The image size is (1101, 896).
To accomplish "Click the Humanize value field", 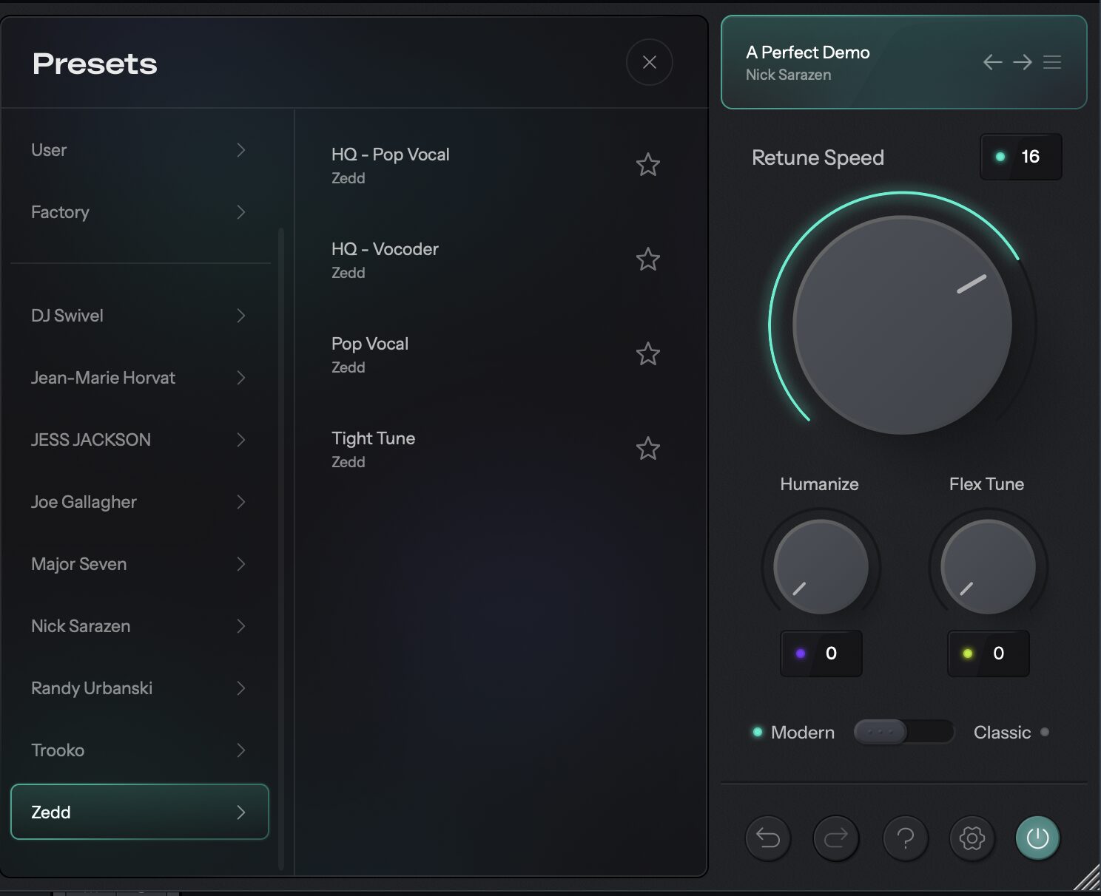I will (821, 654).
